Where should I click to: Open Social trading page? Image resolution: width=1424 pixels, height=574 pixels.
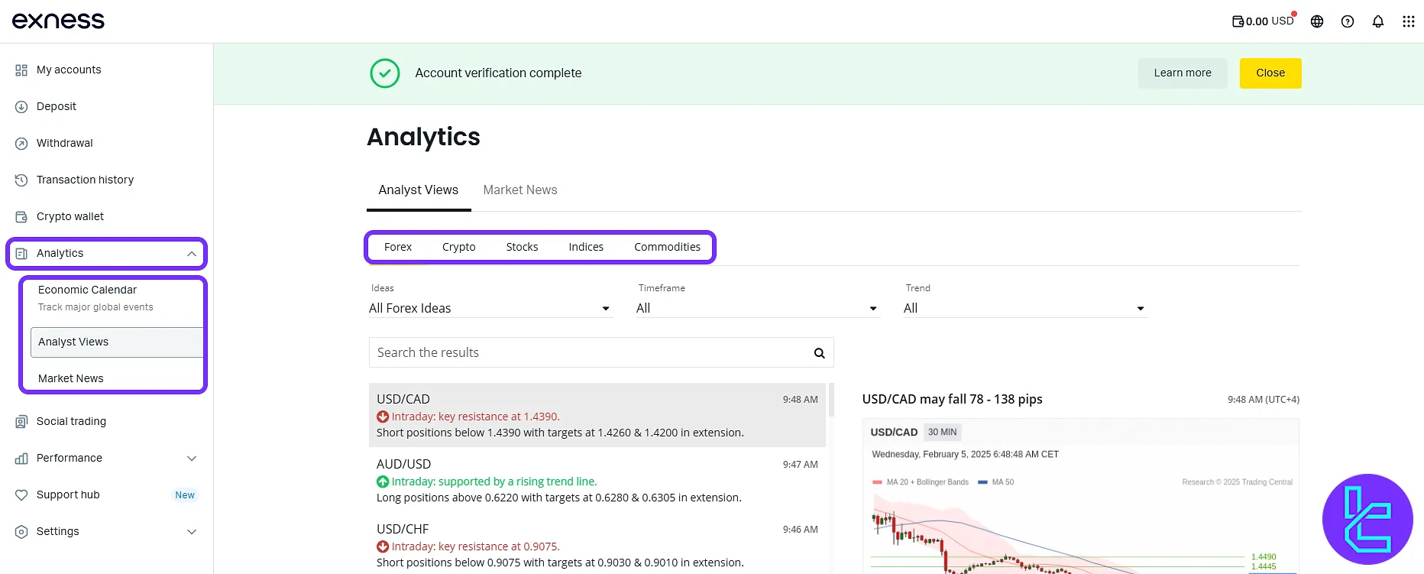pyautogui.click(x=71, y=421)
